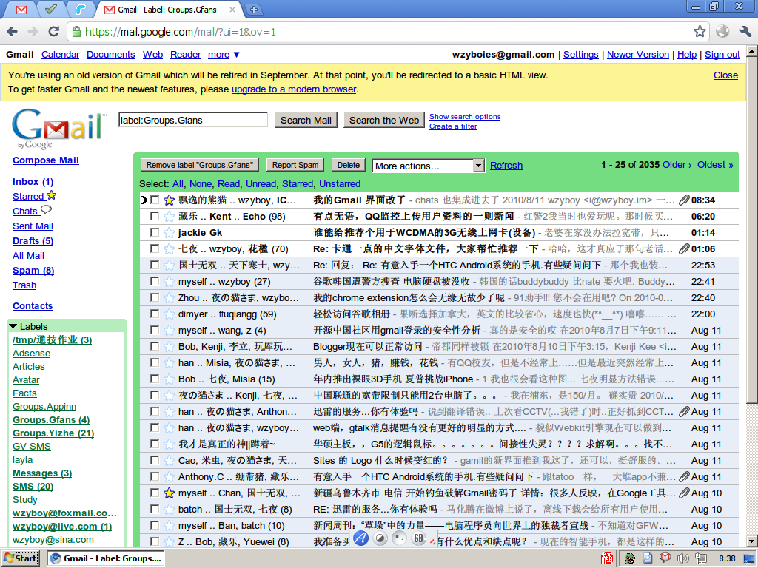
Task: Open the Spam (8) folder
Action: pos(33,271)
